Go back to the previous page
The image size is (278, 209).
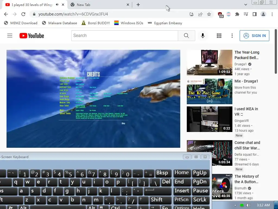(6, 14)
